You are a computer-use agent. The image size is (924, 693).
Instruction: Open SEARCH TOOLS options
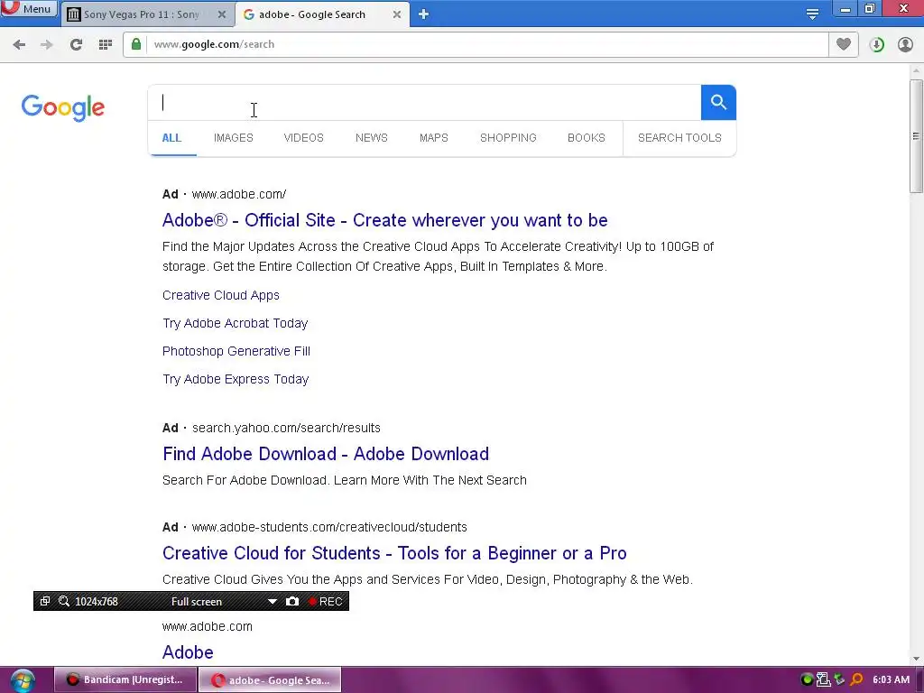(679, 138)
